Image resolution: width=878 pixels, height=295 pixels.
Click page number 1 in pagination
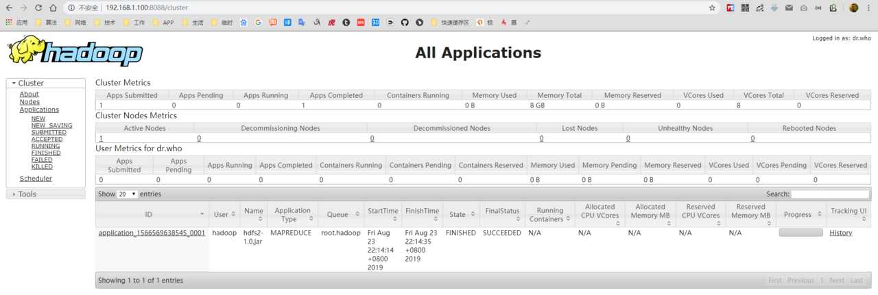[822, 281]
